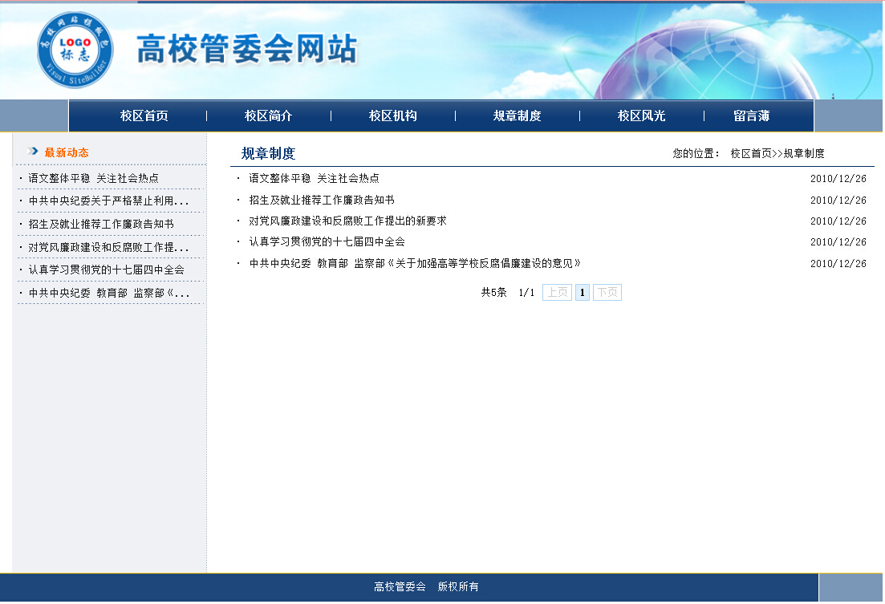Click the 上页 previous page button
Viewport: 885px width, 604px height.
coord(557,293)
